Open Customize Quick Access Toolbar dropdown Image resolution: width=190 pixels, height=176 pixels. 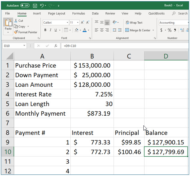(x=59, y=6)
